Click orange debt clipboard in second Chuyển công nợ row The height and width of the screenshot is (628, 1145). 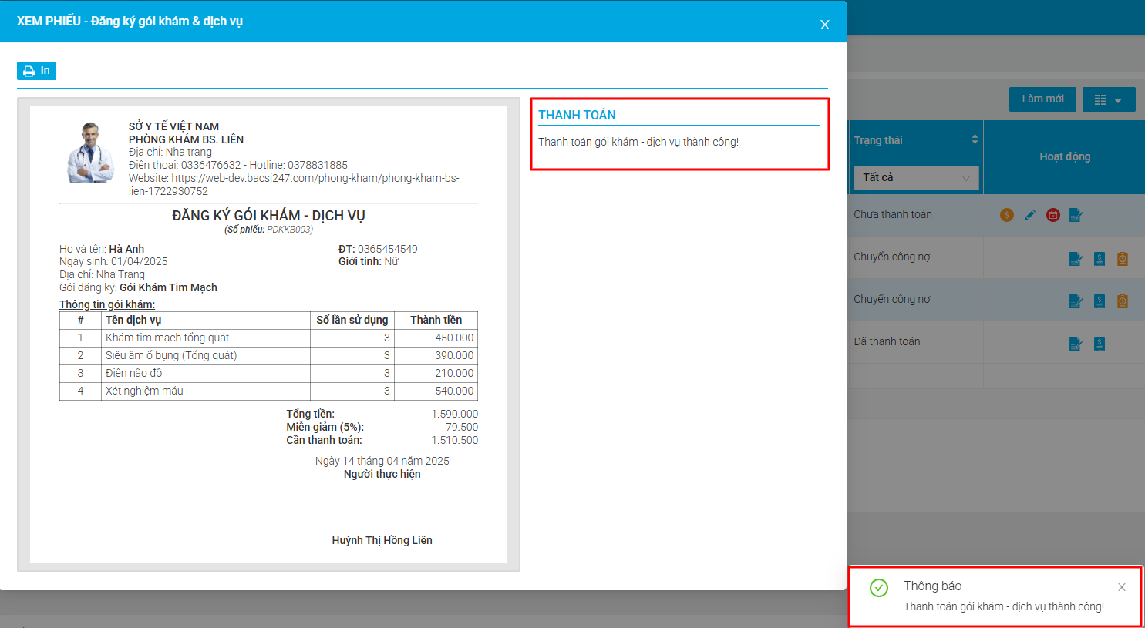[1123, 301]
